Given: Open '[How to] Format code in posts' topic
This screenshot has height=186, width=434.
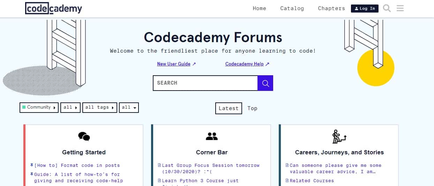Looking at the screenshot, I should (77, 165).
